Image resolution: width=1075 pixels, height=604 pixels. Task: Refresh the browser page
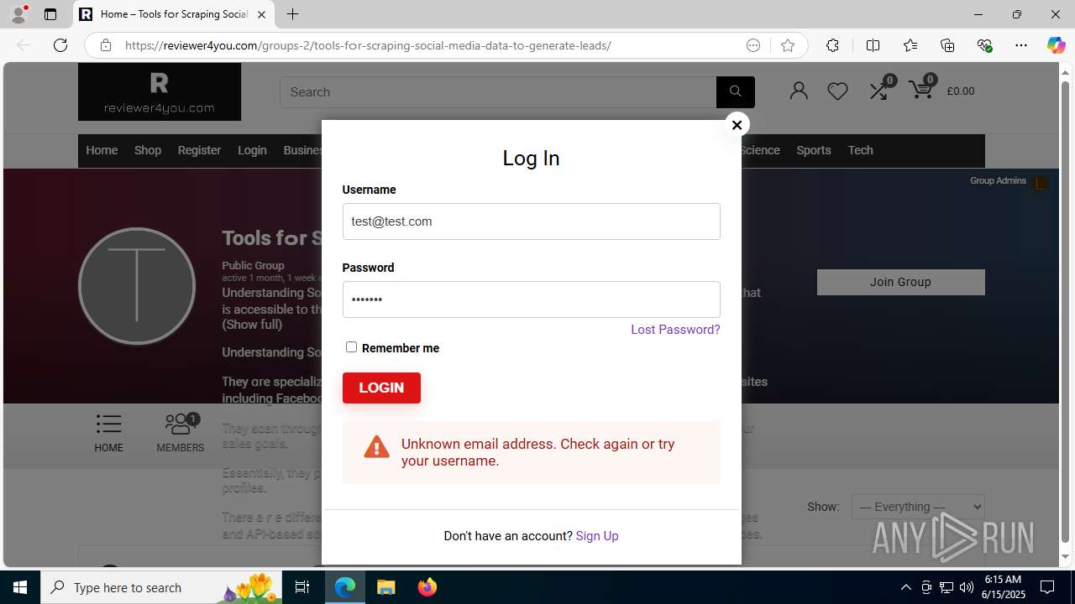point(60,45)
